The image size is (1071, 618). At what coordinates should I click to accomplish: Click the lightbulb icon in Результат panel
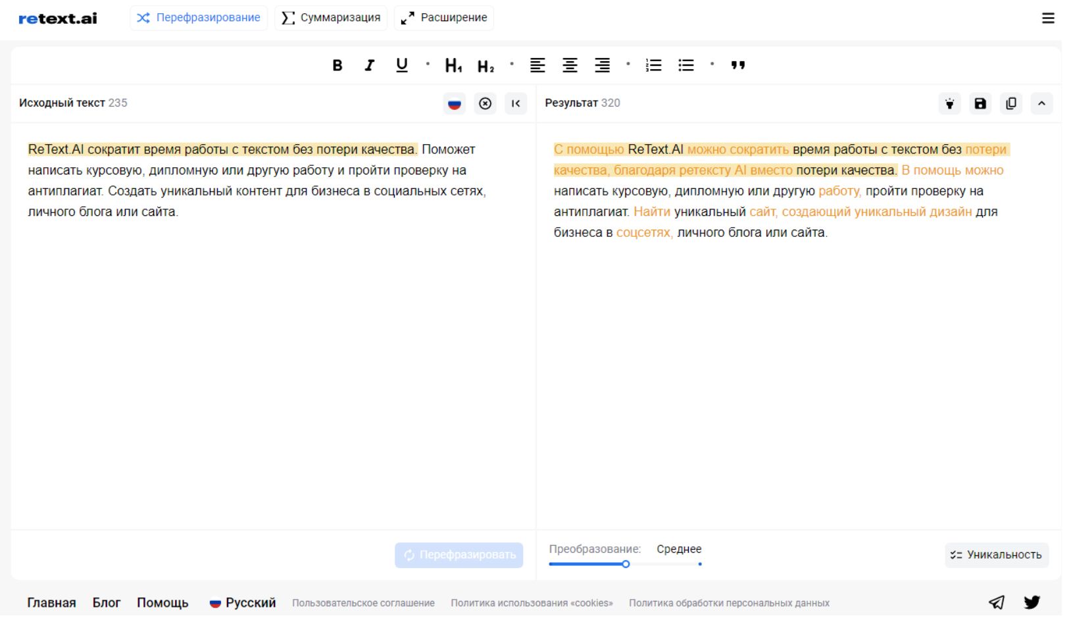click(949, 103)
